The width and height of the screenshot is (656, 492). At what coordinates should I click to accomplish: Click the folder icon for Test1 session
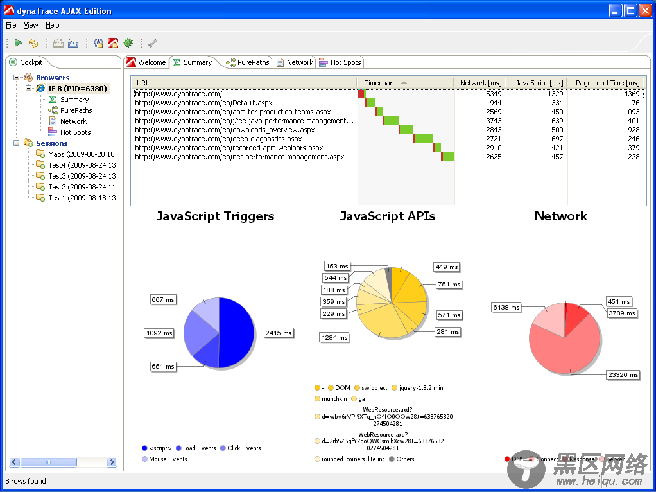40,198
